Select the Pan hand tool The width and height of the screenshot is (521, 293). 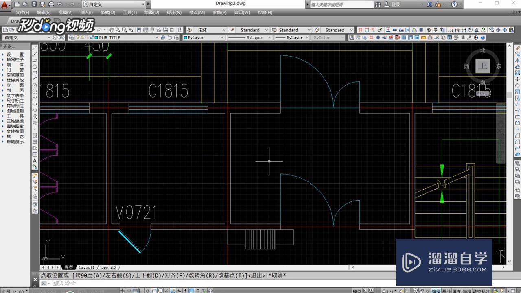coord(111,30)
